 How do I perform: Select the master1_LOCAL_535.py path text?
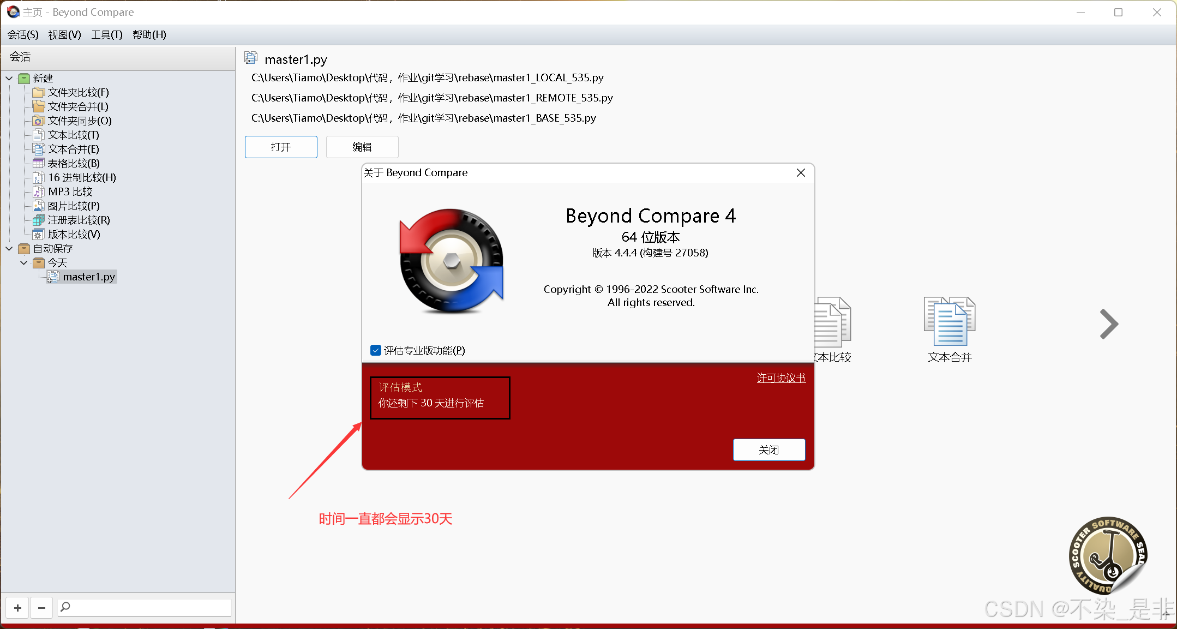point(428,77)
